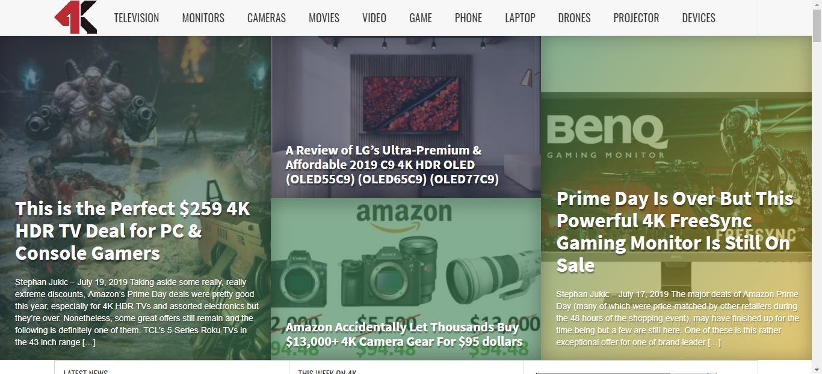
Task: Click the 4K site logo
Action: tap(76, 17)
